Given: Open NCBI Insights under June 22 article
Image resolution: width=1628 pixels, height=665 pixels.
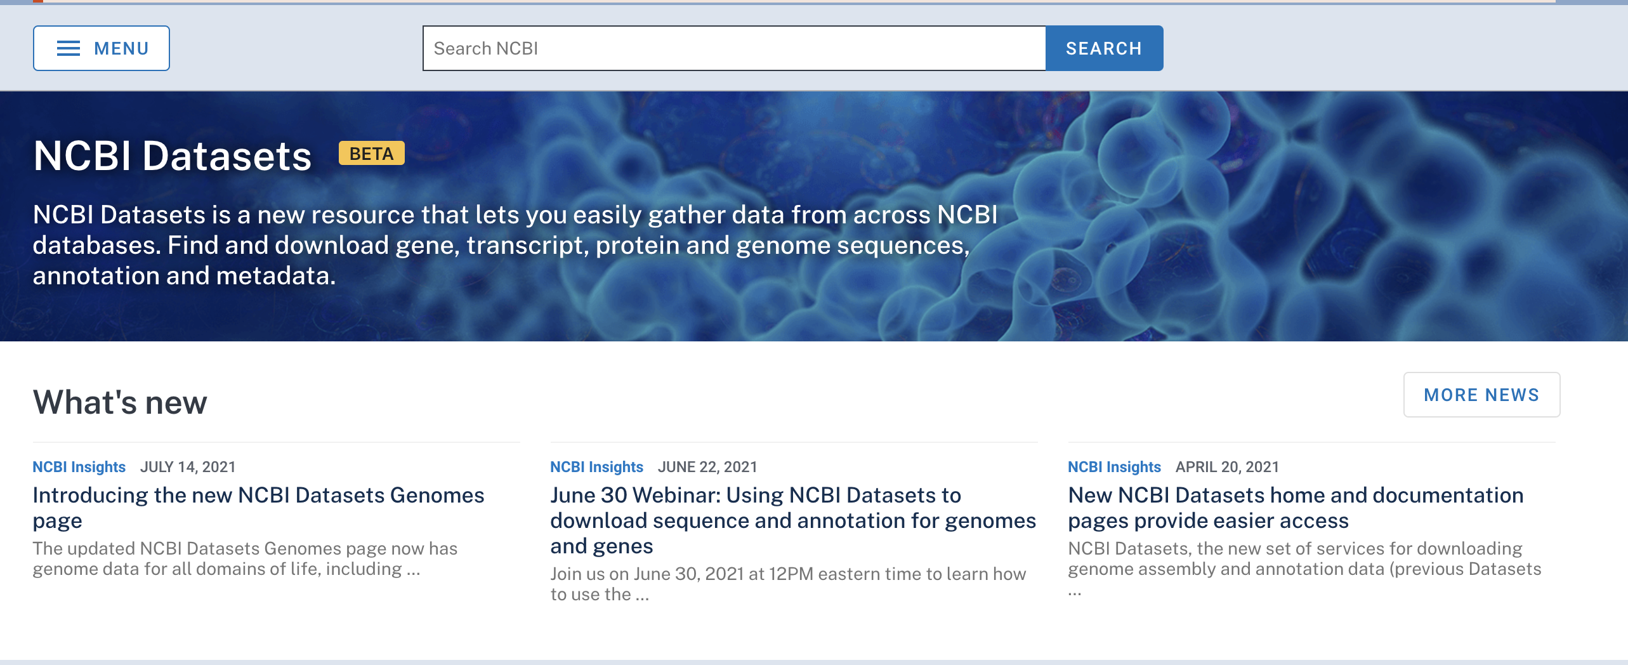Looking at the screenshot, I should [x=597, y=466].
